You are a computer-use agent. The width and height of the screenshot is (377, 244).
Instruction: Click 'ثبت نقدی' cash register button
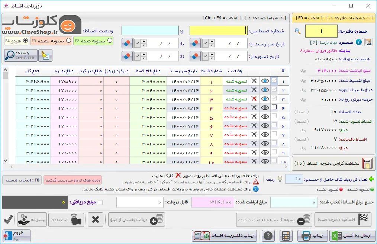(66, 220)
